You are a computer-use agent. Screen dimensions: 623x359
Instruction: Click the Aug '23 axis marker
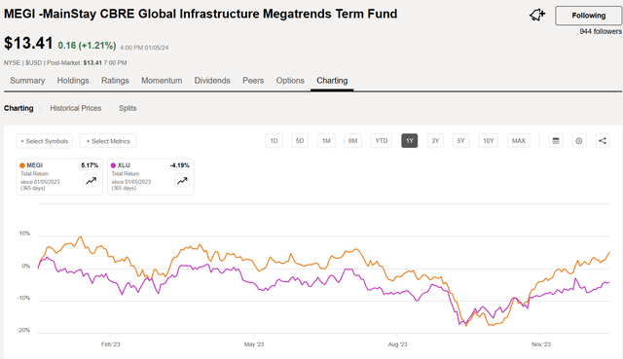[397, 344]
